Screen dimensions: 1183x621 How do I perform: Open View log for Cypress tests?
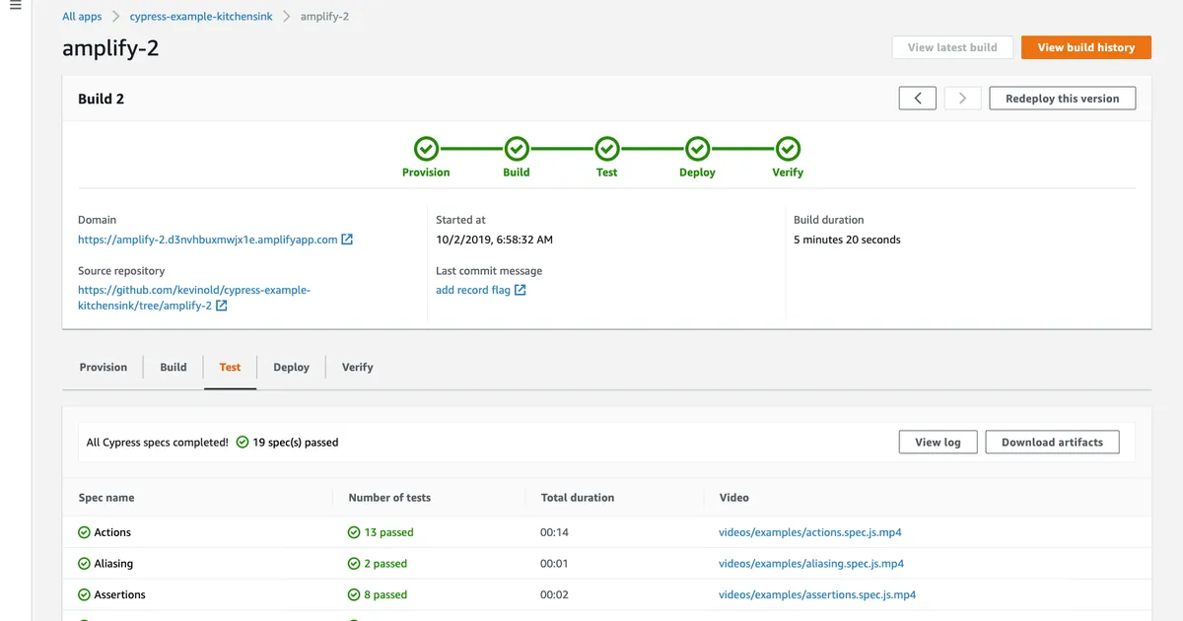click(938, 443)
